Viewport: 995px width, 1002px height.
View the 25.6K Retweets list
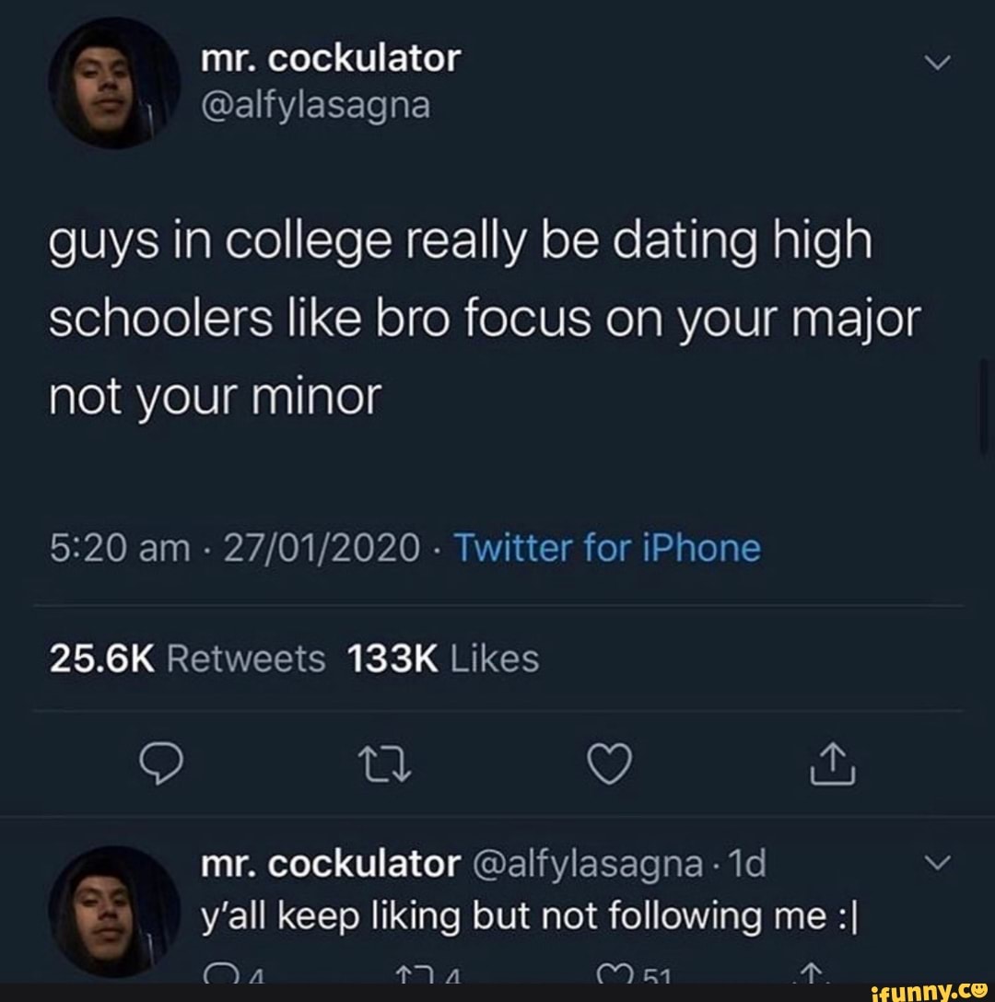187,658
